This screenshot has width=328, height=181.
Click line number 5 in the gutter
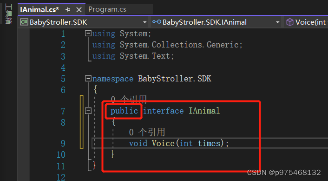click(x=63, y=79)
